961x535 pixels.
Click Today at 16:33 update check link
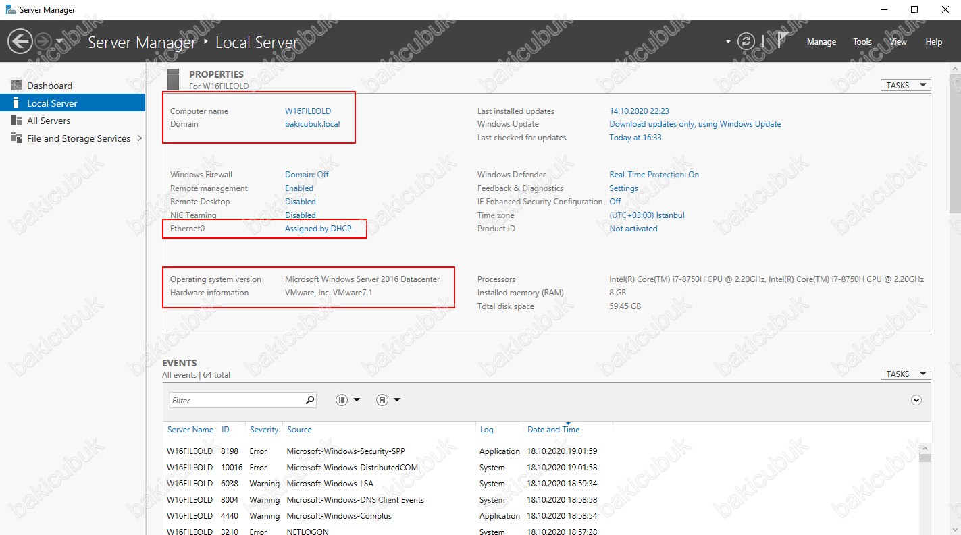[635, 138]
